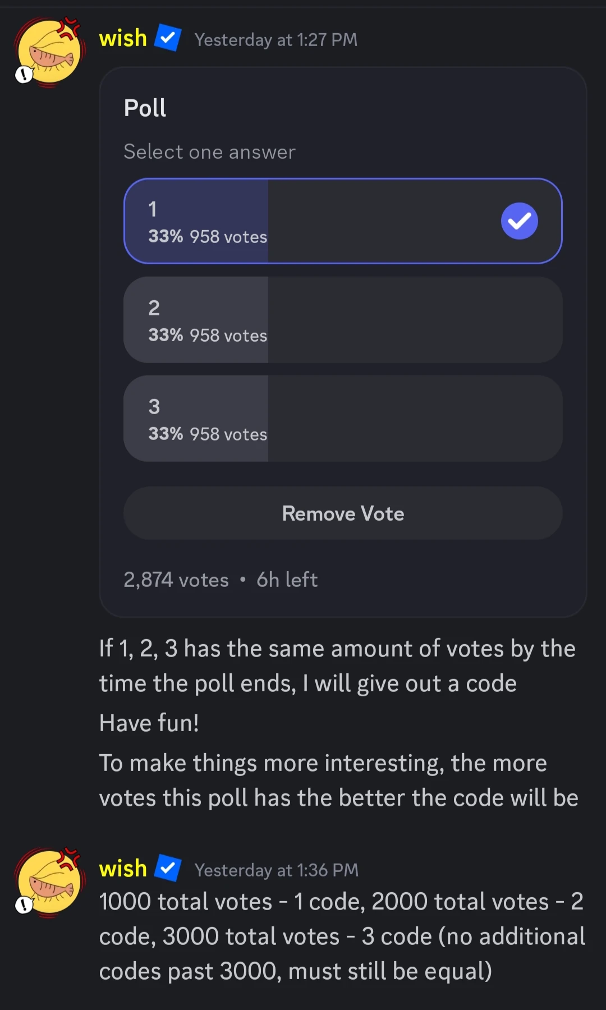Screen dimensions: 606x1010
Task: Click the blue verified badge beside the first wish
Action: (168, 38)
